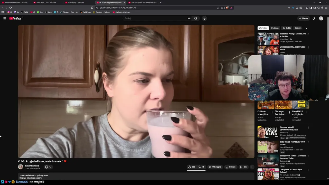Go back with browser back arrow
Screen dimensions: 329x185
[x=3, y=8]
